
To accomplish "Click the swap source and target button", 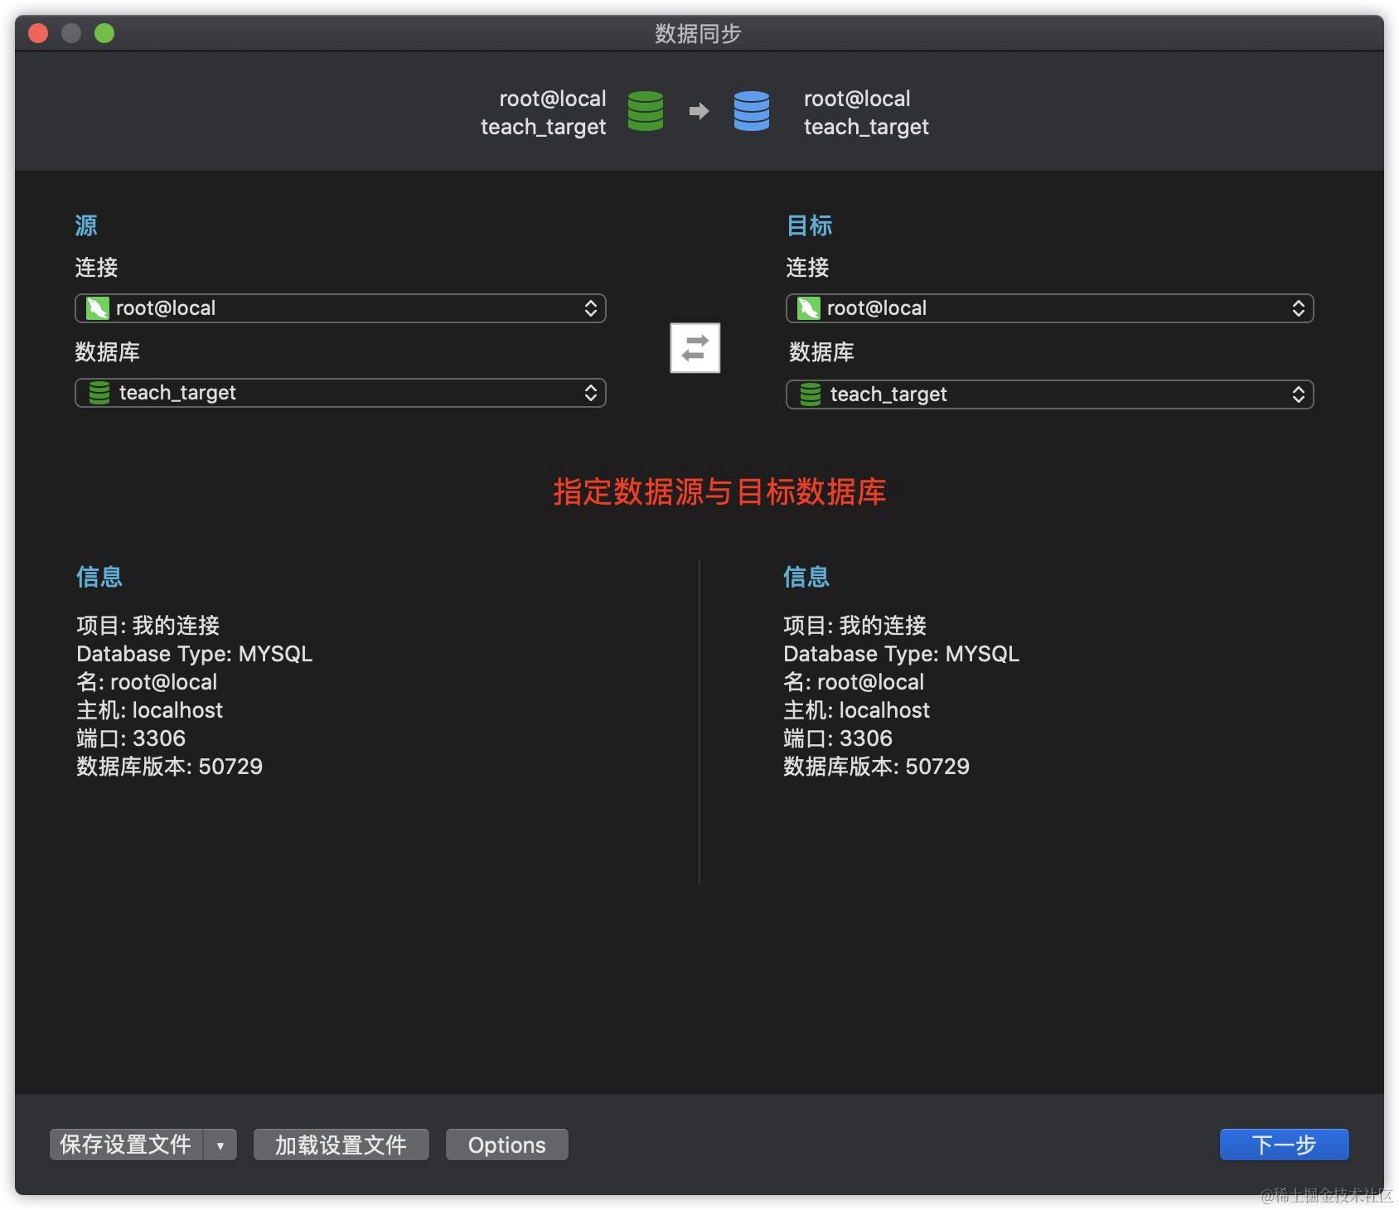I will 695,348.
